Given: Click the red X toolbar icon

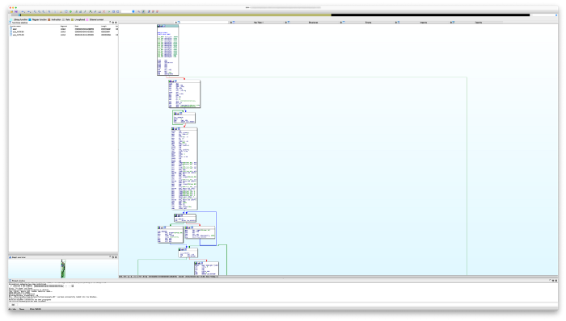Looking at the screenshot, I should click(x=104, y=11).
